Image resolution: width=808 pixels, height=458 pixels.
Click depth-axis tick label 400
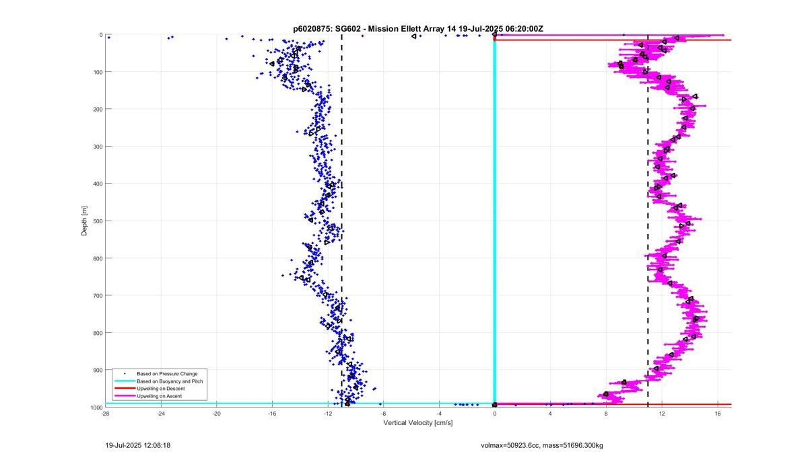[x=98, y=184]
